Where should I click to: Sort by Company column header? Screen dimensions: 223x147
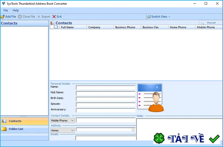(x=100, y=27)
